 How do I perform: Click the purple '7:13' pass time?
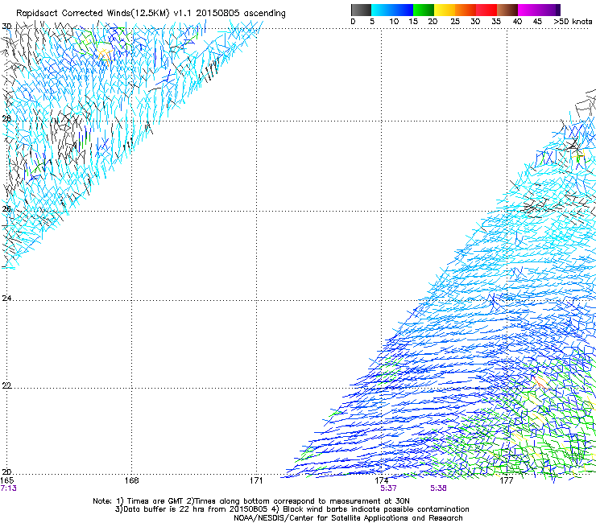coord(8,488)
